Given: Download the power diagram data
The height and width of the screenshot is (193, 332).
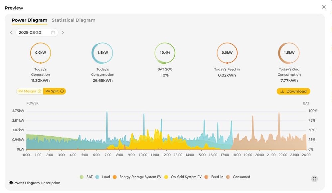Looking at the screenshot, I should [x=293, y=91].
